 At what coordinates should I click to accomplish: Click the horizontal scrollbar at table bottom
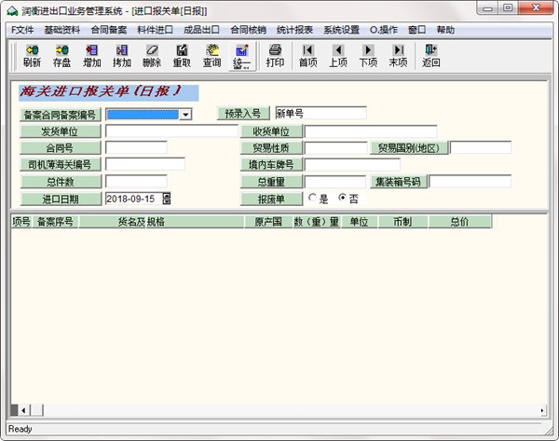[279, 410]
